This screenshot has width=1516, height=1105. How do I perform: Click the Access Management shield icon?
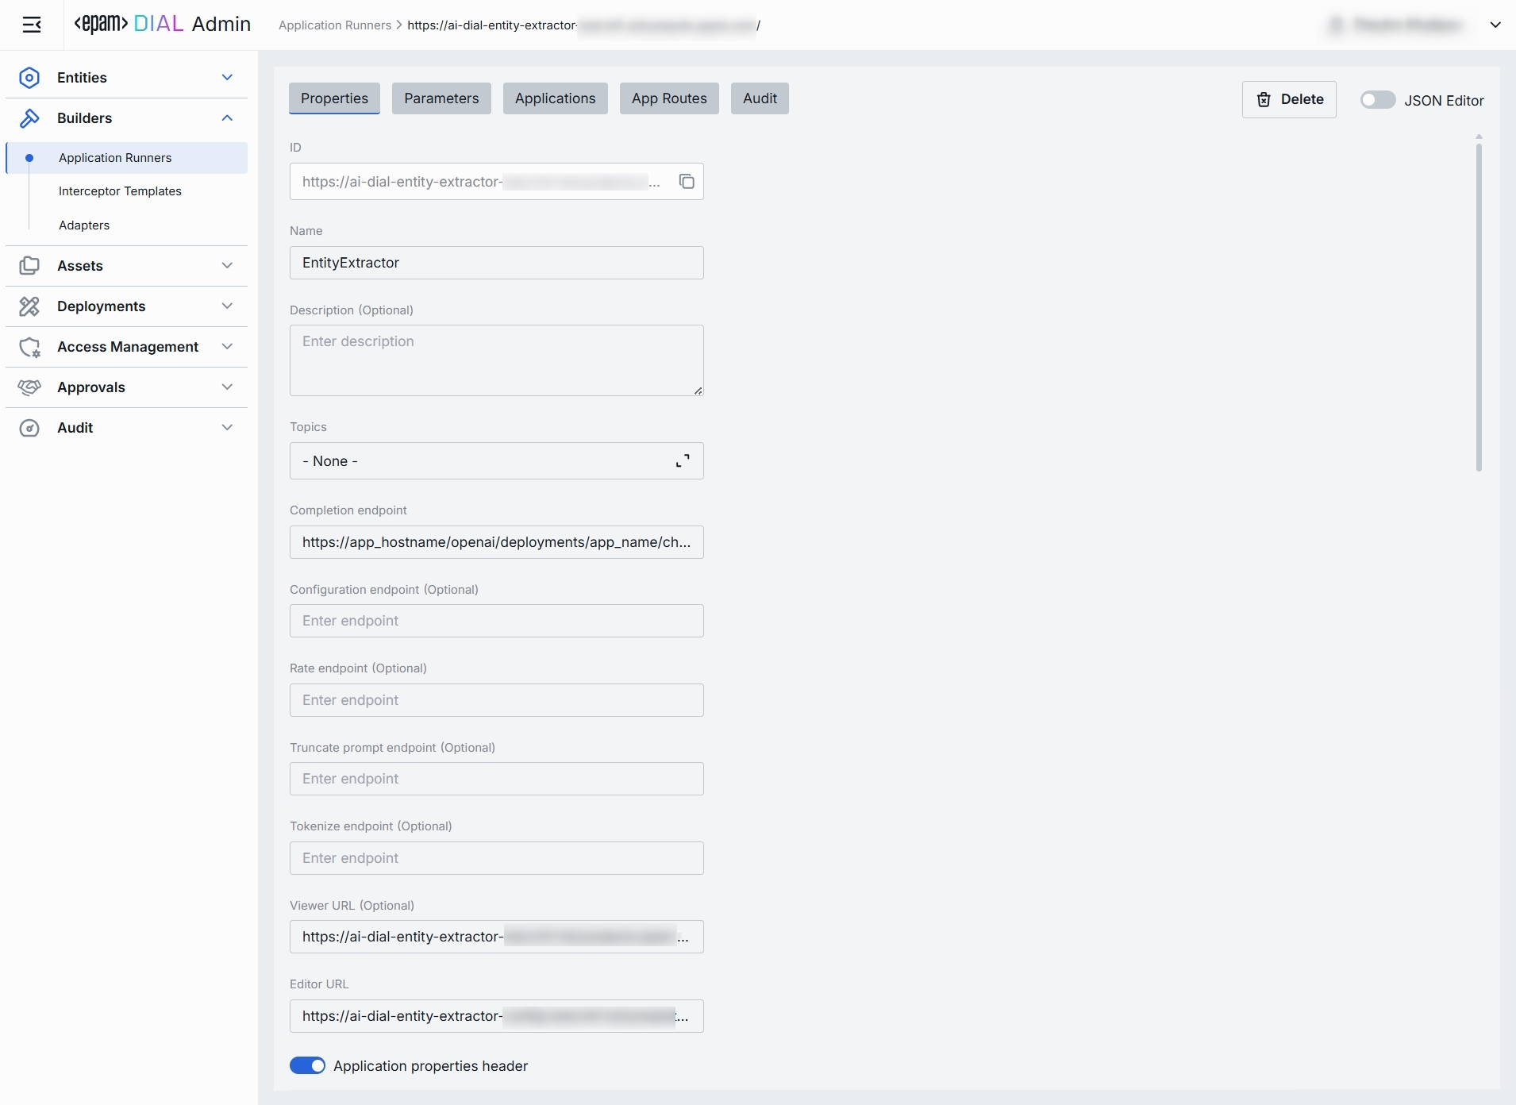(29, 347)
